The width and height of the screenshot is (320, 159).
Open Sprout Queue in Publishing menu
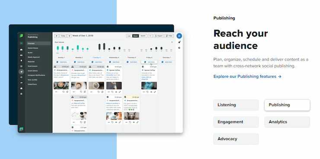(x=33, y=48)
